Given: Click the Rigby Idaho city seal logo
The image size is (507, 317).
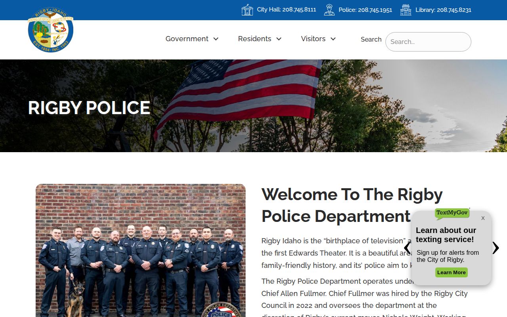Looking at the screenshot, I should pos(51,30).
